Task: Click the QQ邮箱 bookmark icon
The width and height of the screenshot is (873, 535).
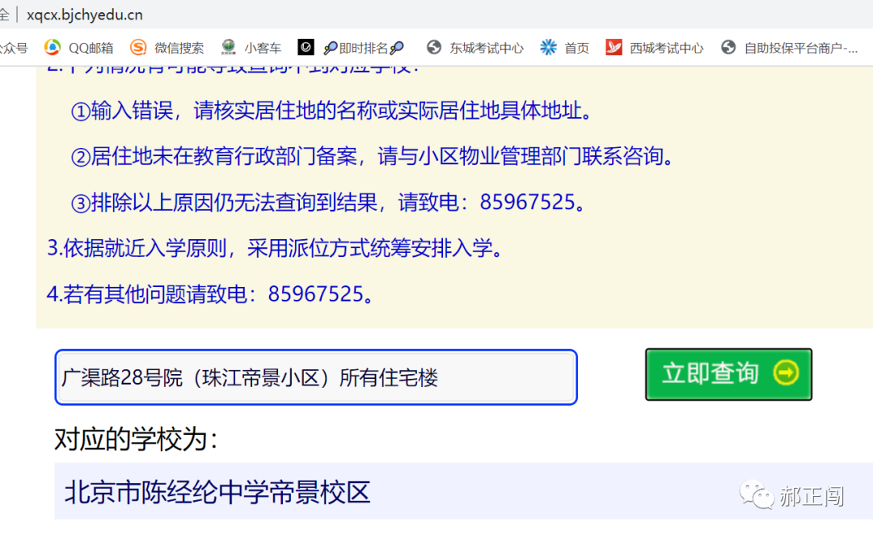Action: (53, 48)
